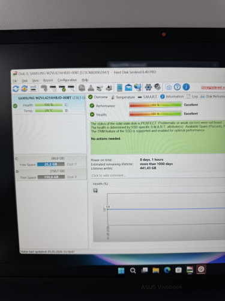This screenshot has width=225, height=301.
Task: Open the Configuration menu
Action: pos(67,80)
